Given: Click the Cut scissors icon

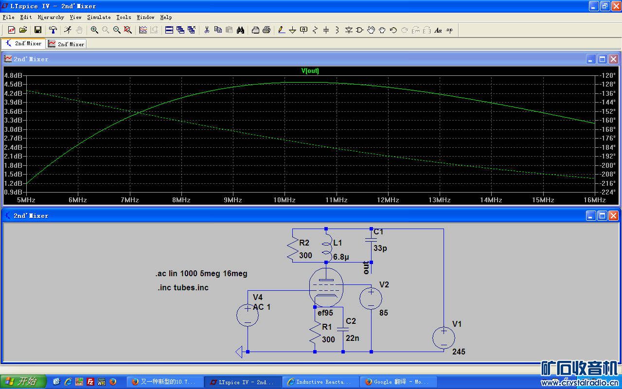Looking at the screenshot, I should pos(207,30).
